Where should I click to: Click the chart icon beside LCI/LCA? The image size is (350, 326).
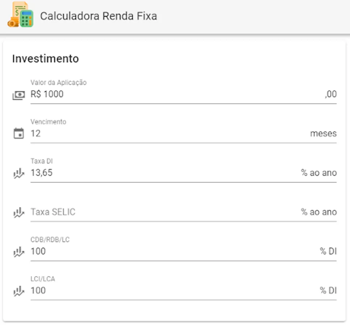point(18,291)
